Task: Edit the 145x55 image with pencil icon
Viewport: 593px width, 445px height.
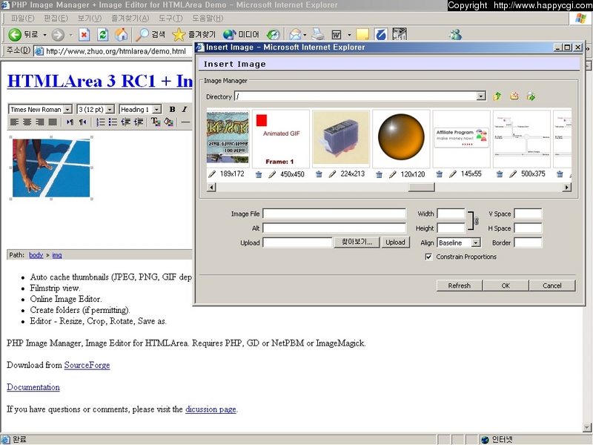Action: (x=453, y=174)
